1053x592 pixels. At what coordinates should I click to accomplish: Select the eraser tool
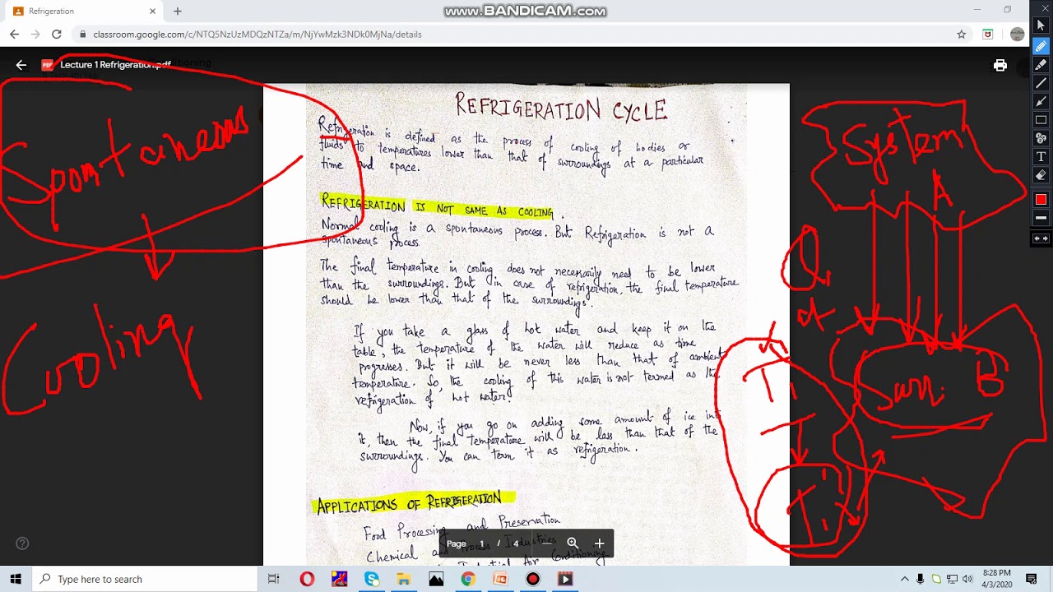[1041, 175]
